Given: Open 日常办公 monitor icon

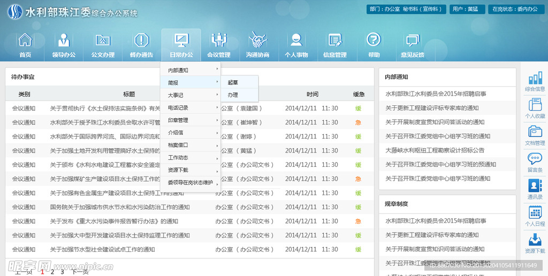Looking at the screenshot, I should pos(181,40).
